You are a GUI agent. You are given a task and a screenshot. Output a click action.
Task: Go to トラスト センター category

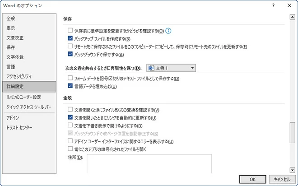[x=19, y=128]
